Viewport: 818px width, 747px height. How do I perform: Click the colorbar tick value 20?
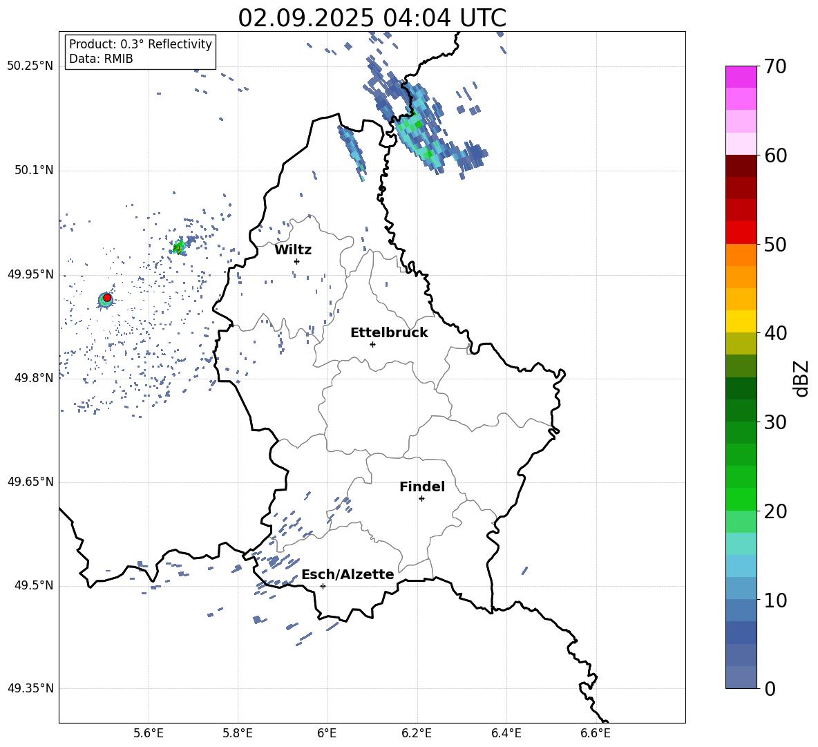click(775, 511)
